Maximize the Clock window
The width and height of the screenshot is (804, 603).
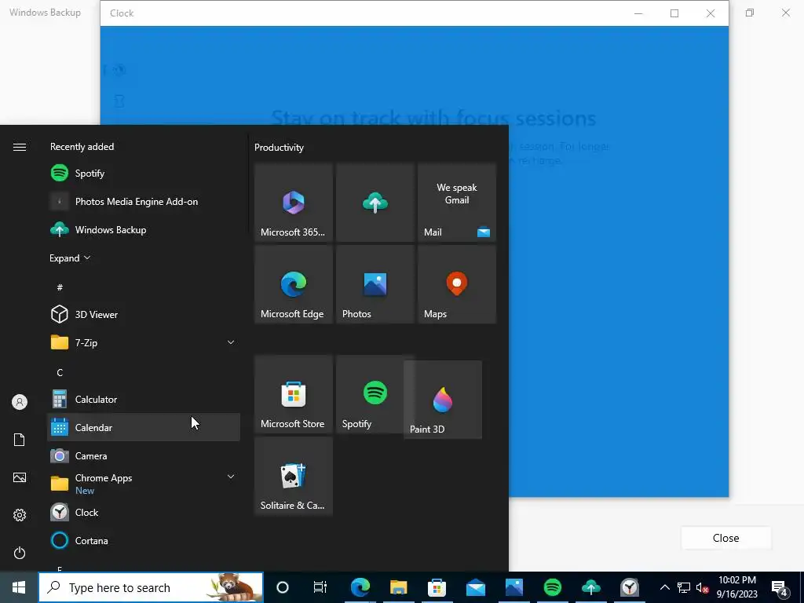674,13
